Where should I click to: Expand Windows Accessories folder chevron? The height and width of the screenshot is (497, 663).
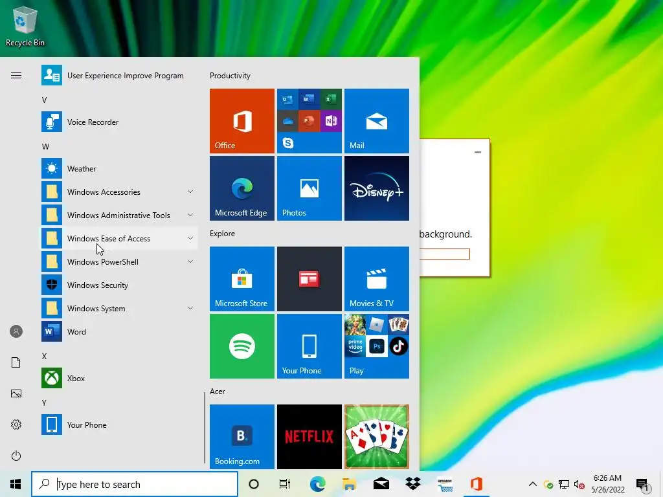point(190,192)
